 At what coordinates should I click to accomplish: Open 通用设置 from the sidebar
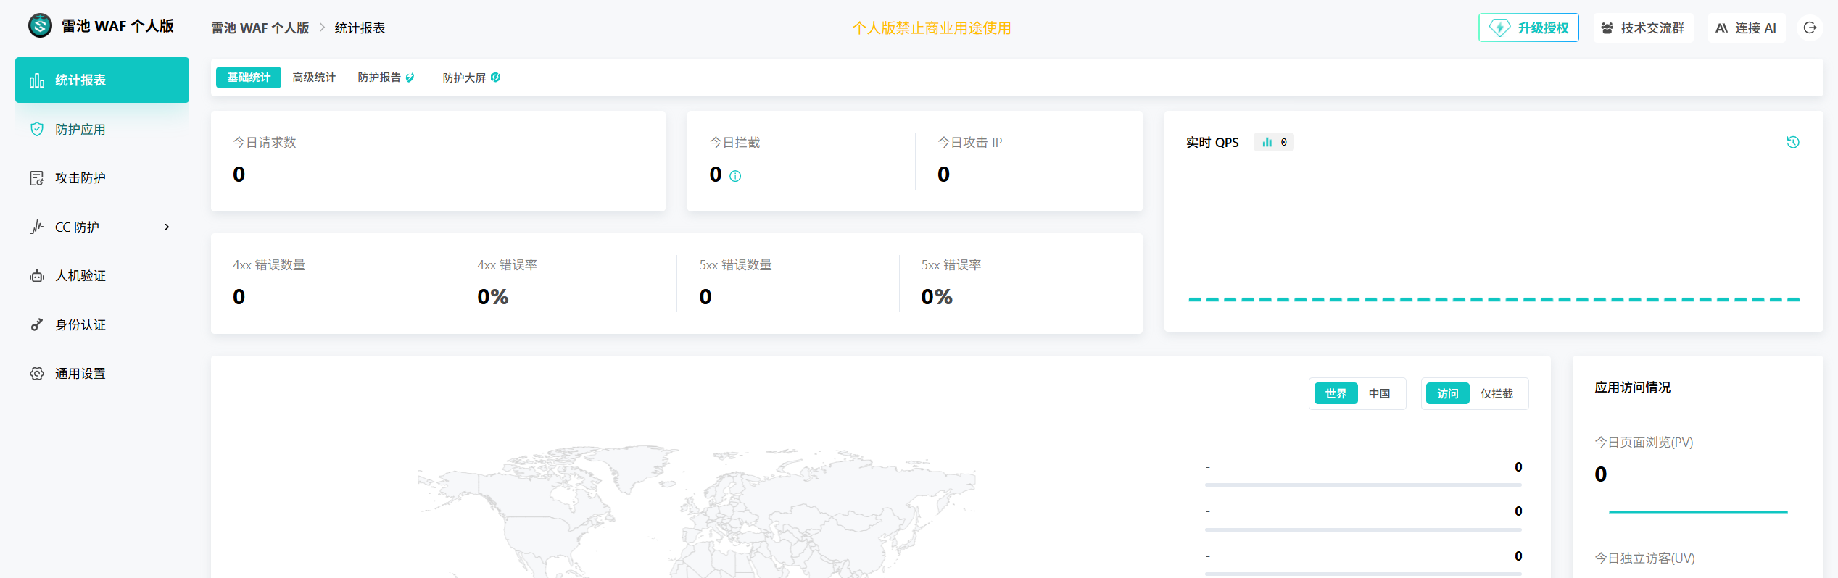pyautogui.click(x=80, y=374)
